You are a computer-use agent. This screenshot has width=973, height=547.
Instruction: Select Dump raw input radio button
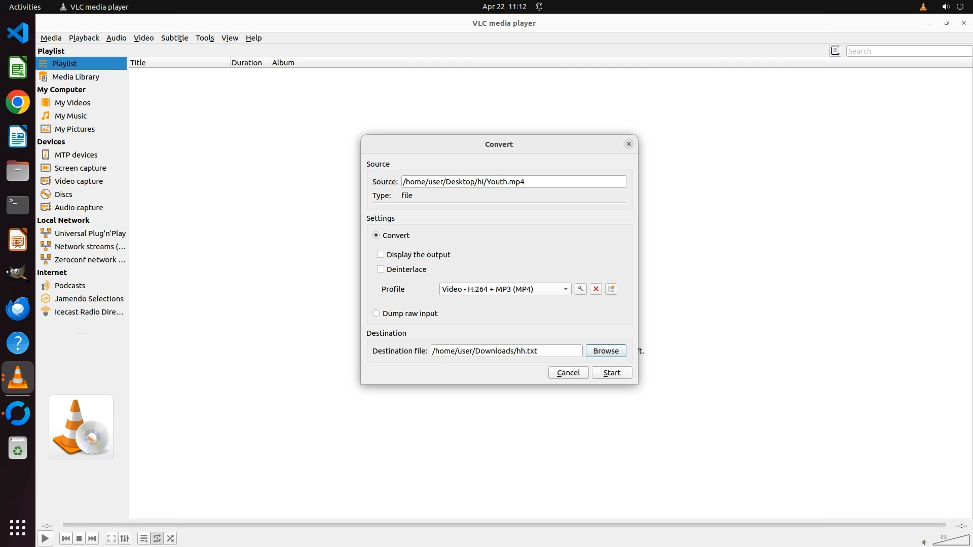[x=376, y=313]
